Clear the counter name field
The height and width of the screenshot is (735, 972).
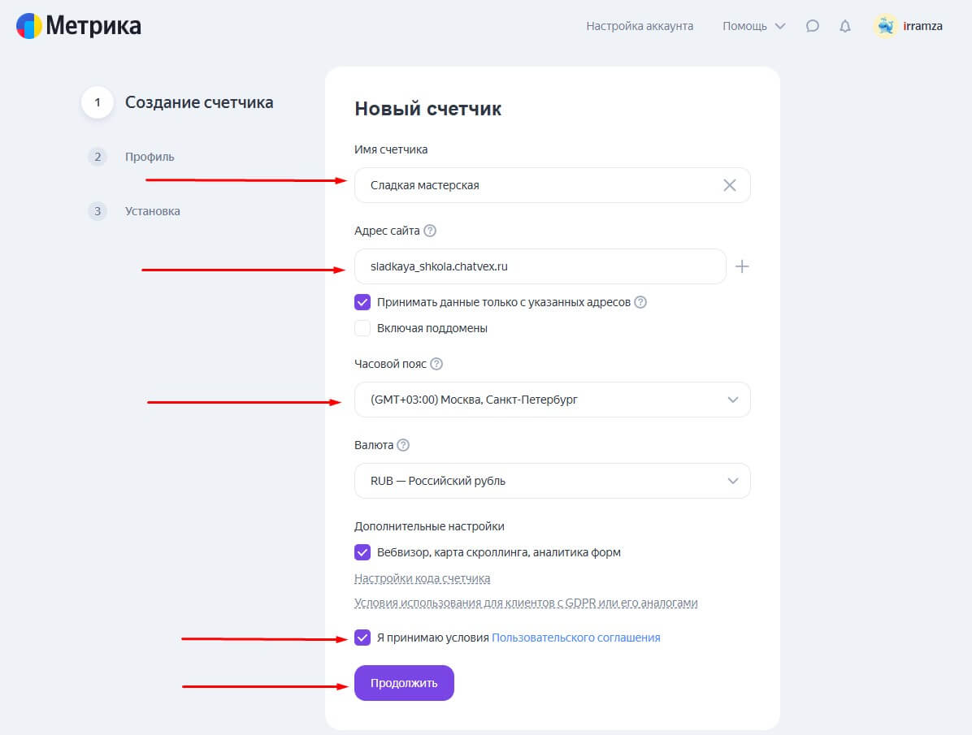click(x=729, y=185)
